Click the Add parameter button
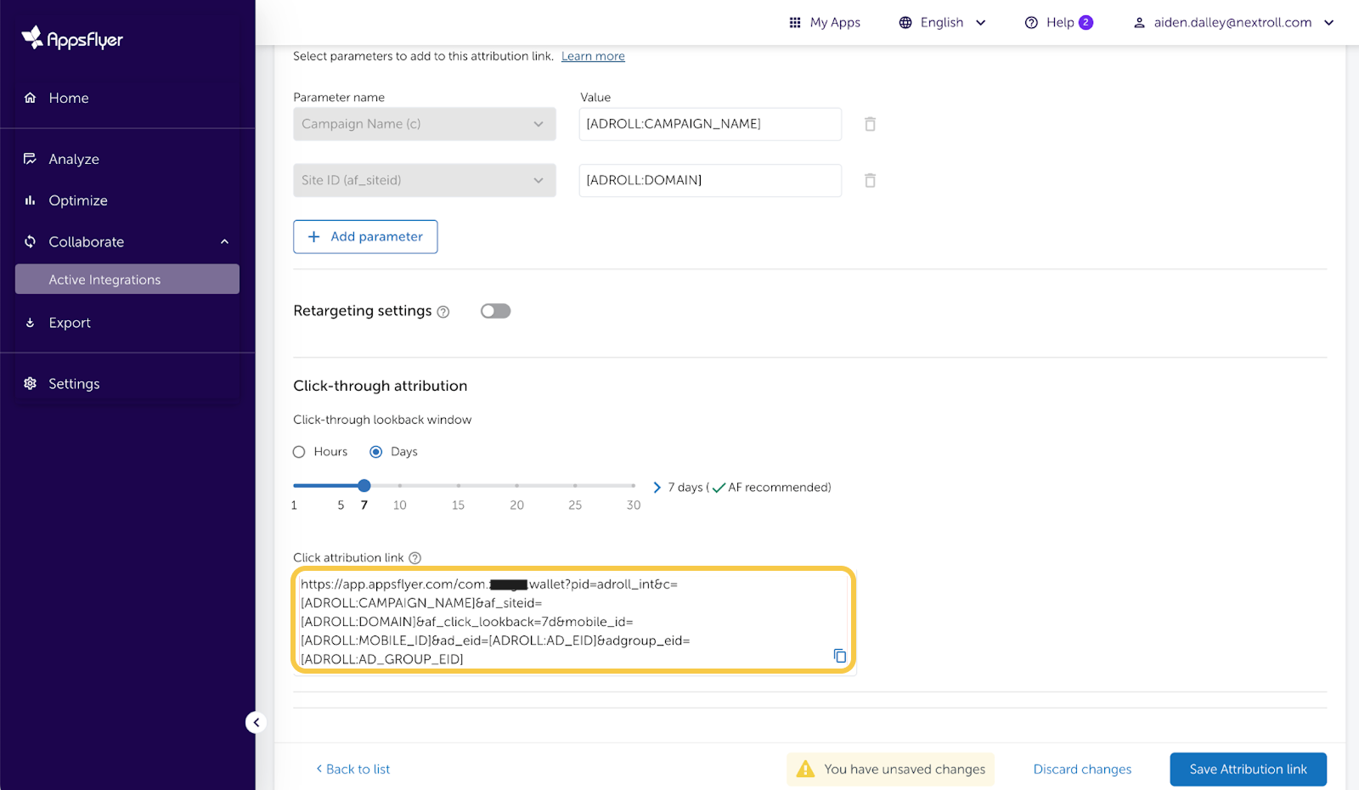 [365, 237]
